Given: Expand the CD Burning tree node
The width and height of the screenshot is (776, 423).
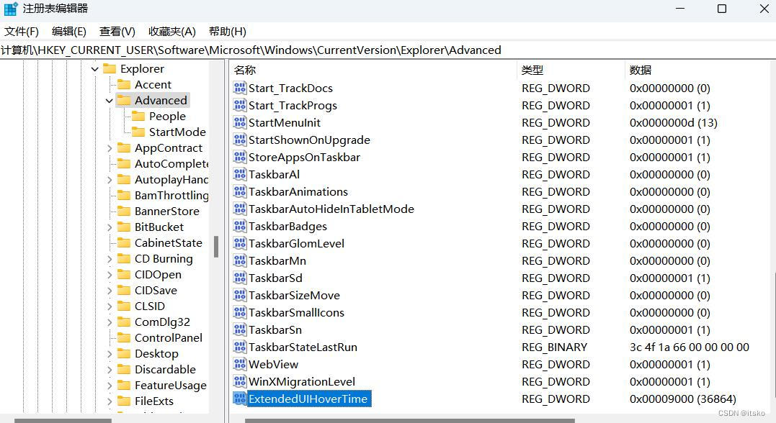Looking at the screenshot, I should pyautogui.click(x=110, y=259).
